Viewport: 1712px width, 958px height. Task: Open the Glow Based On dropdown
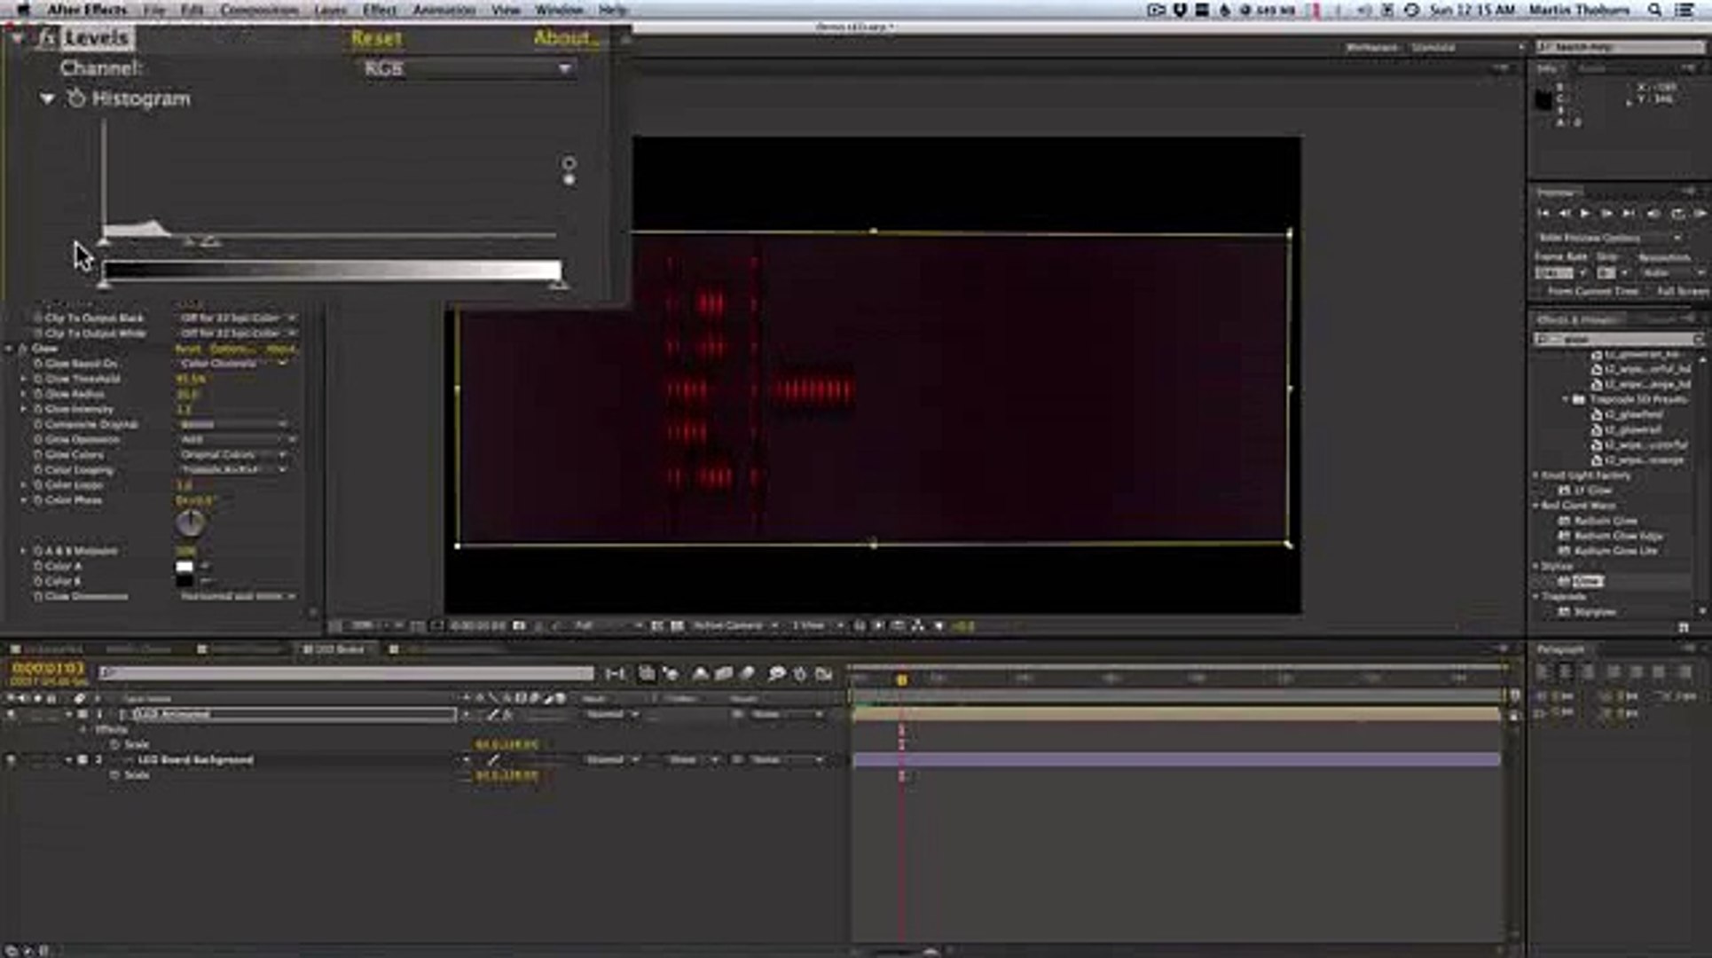(234, 364)
